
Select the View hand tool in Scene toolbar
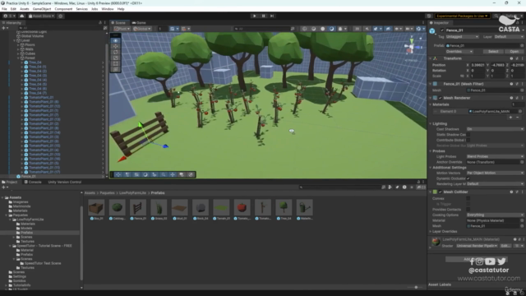click(x=116, y=40)
